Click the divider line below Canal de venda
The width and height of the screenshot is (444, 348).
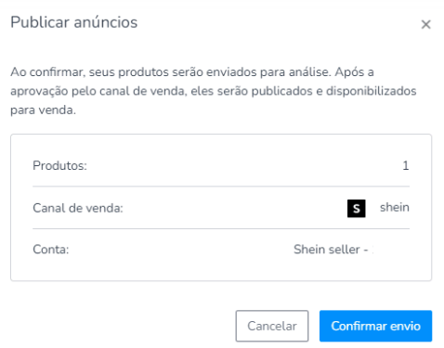point(221,228)
